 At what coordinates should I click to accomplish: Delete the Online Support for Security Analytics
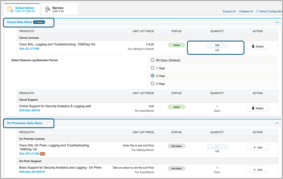pos(257,108)
